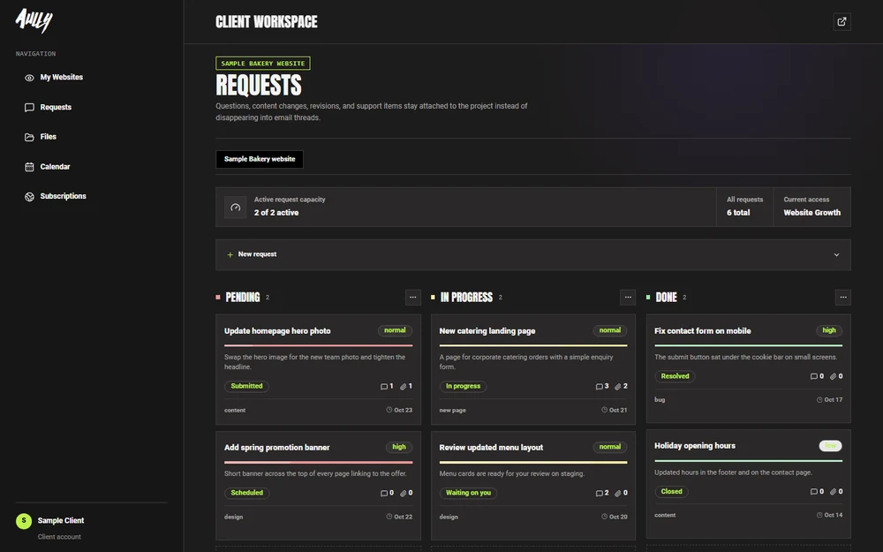883x552 pixels.
Task: Click the Resolved status badge
Action: coord(675,376)
